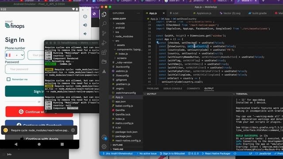Open the Search view in activity bar
This screenshot has height=159, width=283.
point(104,23)
